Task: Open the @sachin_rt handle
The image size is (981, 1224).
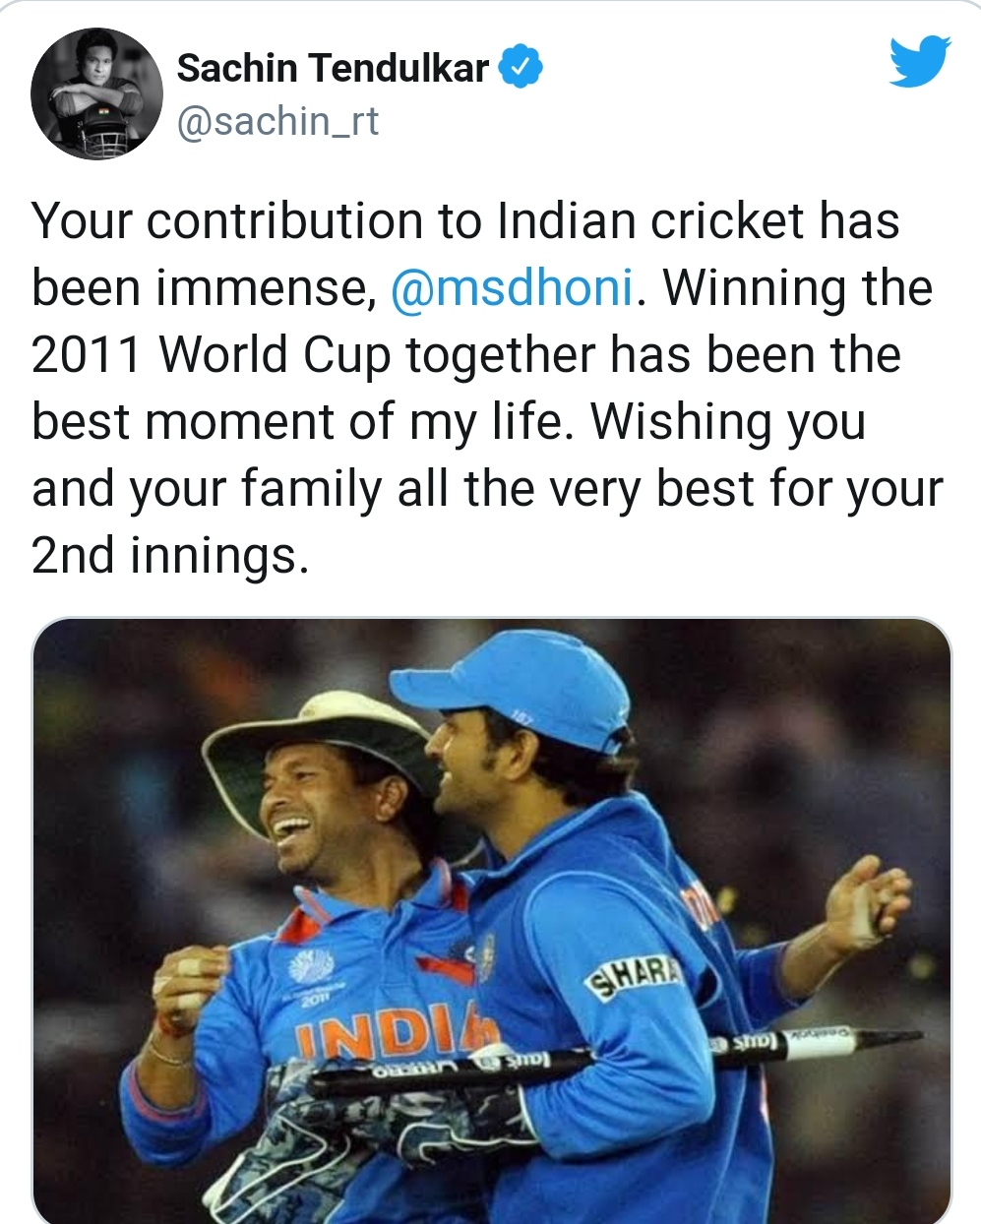Action: pos(277,122)
